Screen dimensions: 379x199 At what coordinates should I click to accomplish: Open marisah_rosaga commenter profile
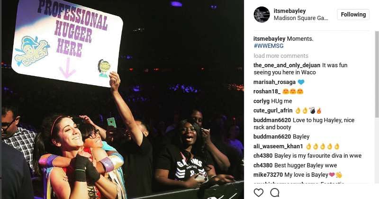pyautogui.click(x=274, y=82)
